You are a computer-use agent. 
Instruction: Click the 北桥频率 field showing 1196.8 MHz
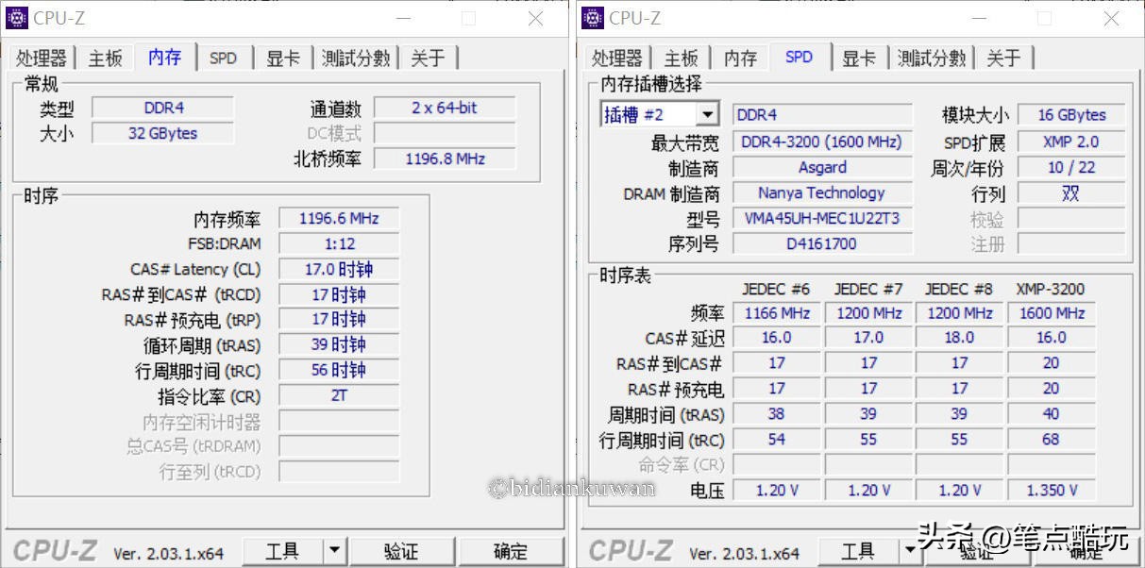point(444,159)
